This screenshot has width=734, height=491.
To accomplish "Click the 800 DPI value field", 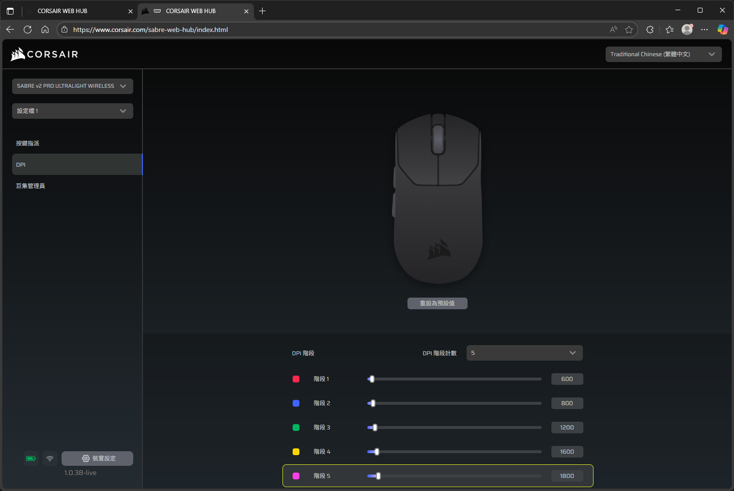I will (567, 403).
